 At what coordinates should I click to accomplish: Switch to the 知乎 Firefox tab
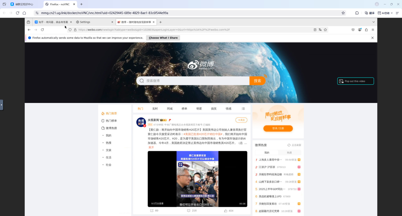(53, 22)
